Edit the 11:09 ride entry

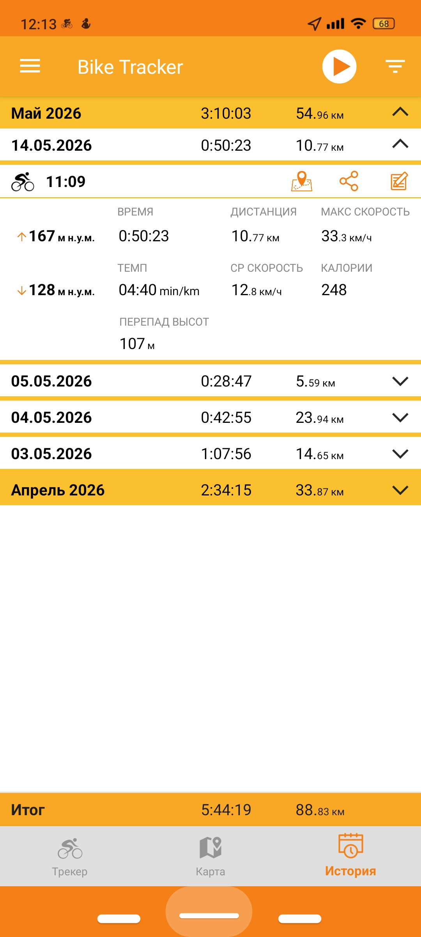click(x=399, y=181)
